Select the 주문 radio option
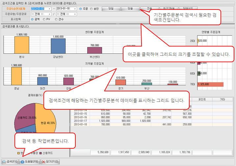The image size is (236, 166). point(81,9)
